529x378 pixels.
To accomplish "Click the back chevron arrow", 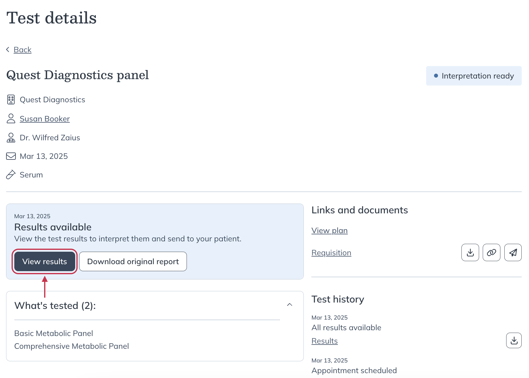I will [8, 50].
